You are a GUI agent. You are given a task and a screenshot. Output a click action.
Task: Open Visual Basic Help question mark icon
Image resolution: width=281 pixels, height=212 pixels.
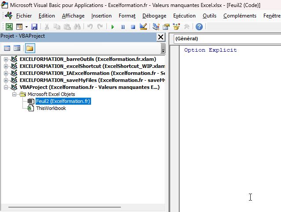pos(199,27)
